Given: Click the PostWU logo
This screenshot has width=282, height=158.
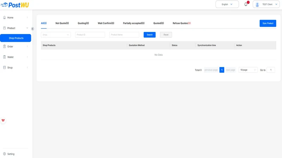Looking at the screenshot, I should (14, 5).
